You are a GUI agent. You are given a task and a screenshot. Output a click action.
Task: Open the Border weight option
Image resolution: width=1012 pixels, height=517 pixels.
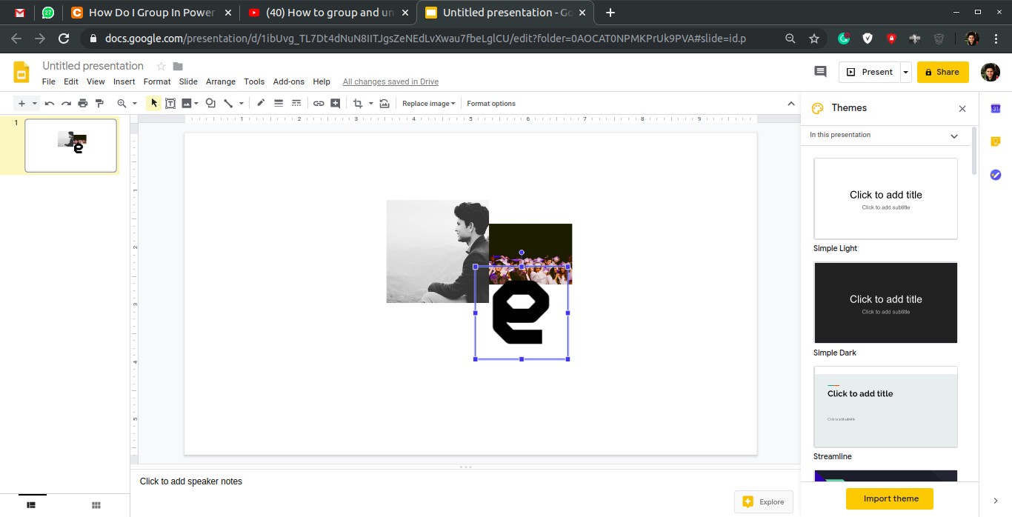[x=279, y=104]
